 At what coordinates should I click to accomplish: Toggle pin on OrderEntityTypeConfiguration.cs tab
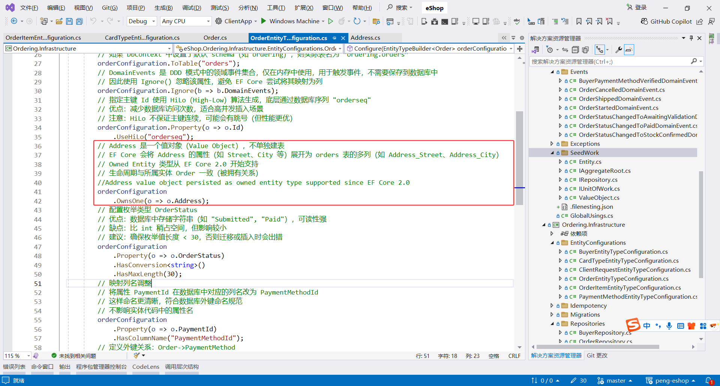coord(334,38)
